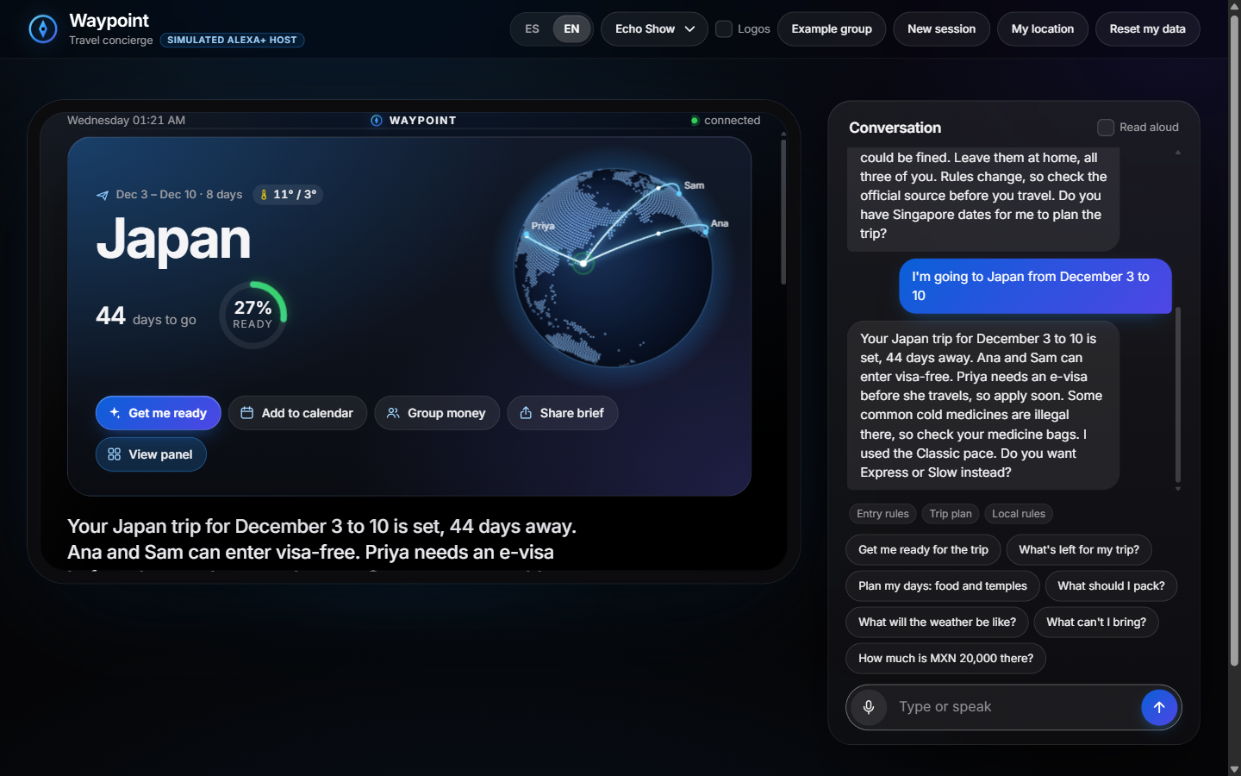Click the globe route map
The image size is (1241, 776).
tap(614, 268)
